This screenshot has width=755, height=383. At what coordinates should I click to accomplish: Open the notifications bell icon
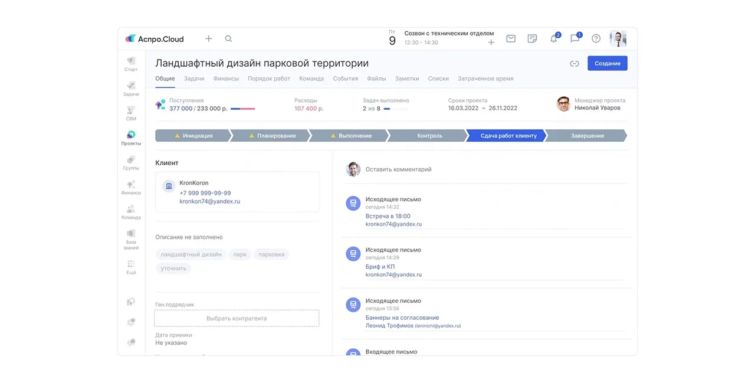[553, 39]
